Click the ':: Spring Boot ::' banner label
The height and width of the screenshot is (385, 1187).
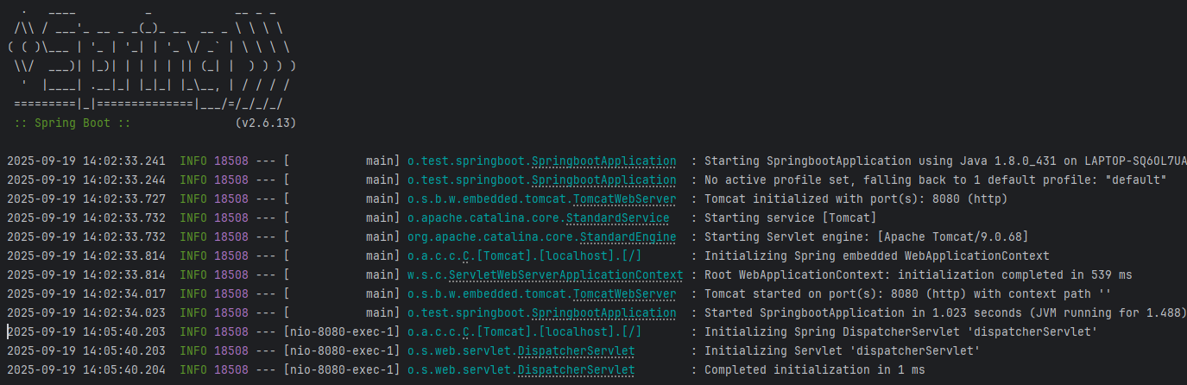73,123
